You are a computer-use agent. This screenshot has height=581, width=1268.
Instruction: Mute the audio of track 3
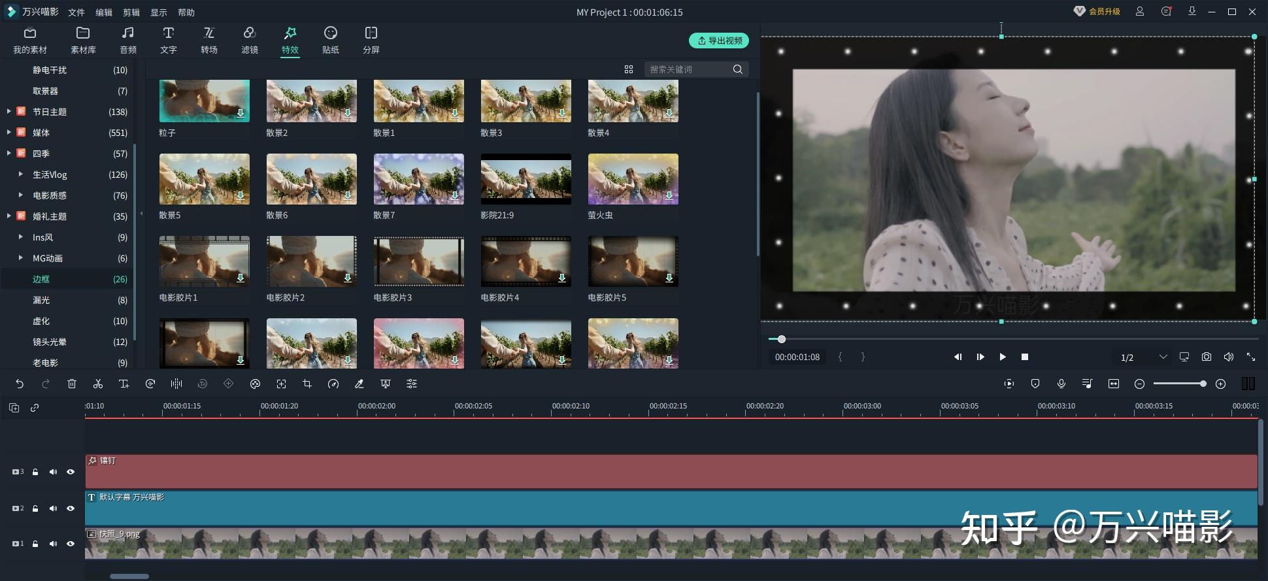click(53, 472)
